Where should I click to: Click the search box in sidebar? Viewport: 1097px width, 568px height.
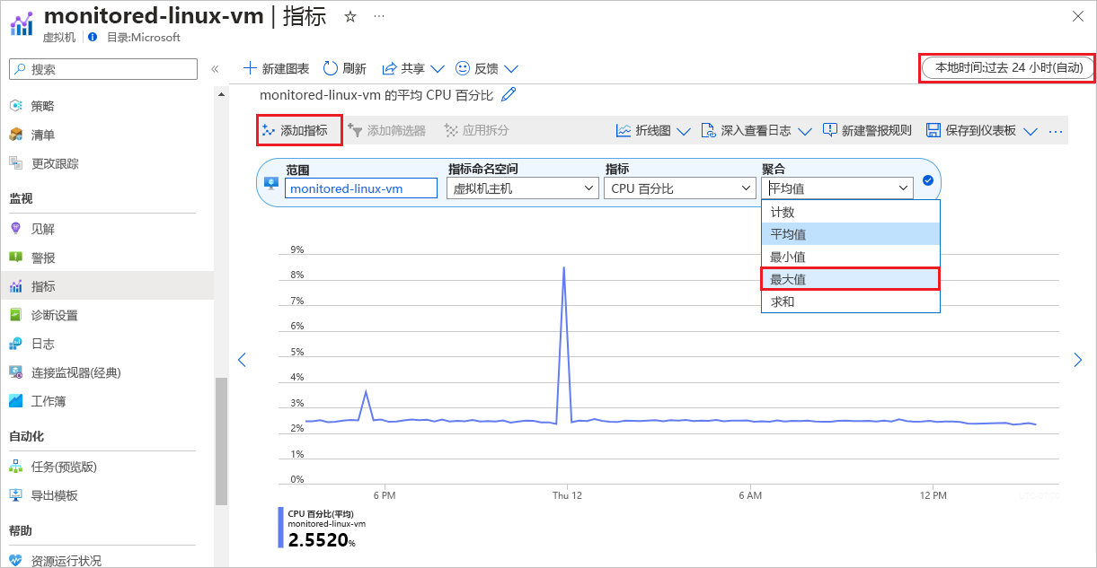pyautogui.click(x=103, y=69)
